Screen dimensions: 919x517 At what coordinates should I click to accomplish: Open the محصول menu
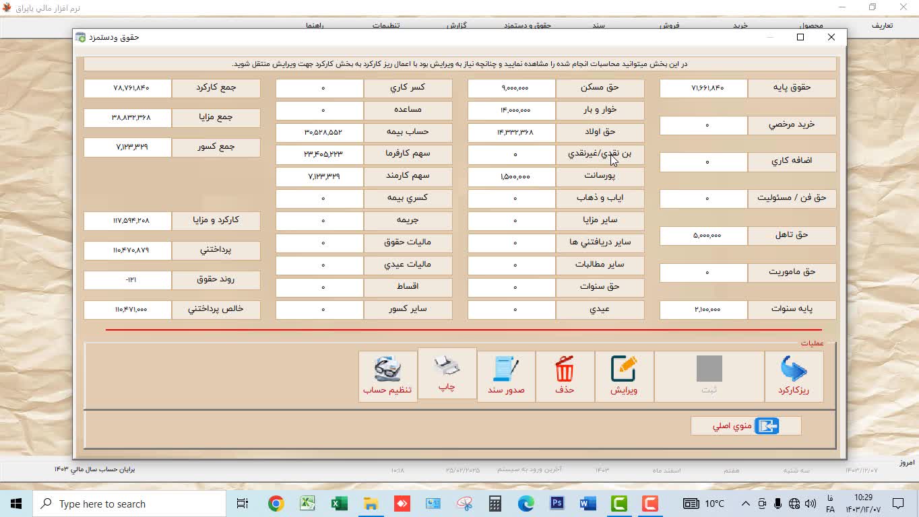(811, 26)
